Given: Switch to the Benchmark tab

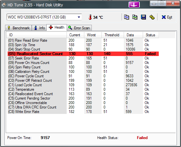Looking at the screenshot, I should pos(18,28).
